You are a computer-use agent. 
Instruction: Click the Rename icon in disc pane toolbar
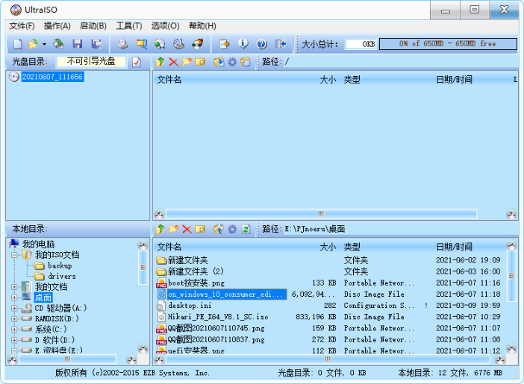coord(200,62)
